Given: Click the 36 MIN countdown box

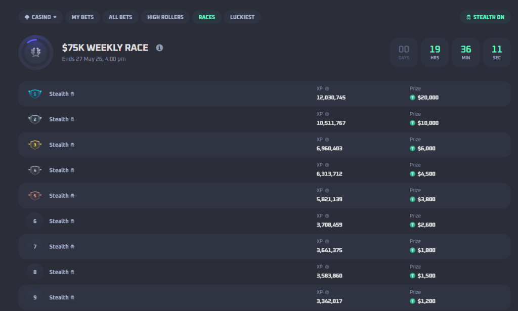Looking at the screenshot, I should point(466,53).
